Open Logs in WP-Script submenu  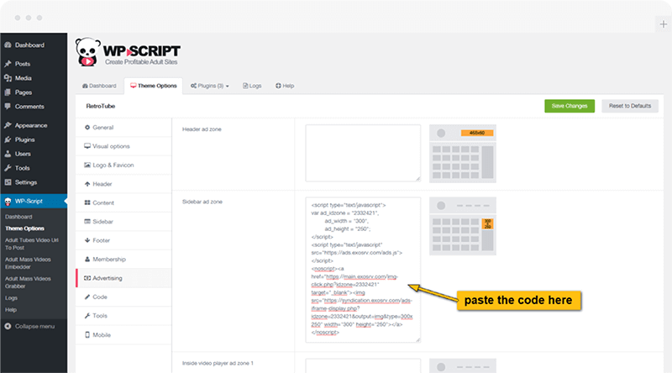tap(11, 298)
